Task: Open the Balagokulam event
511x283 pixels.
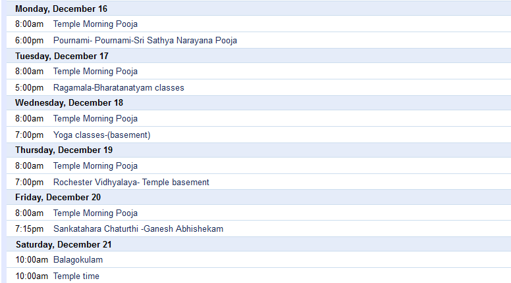Action: (78, 260)
